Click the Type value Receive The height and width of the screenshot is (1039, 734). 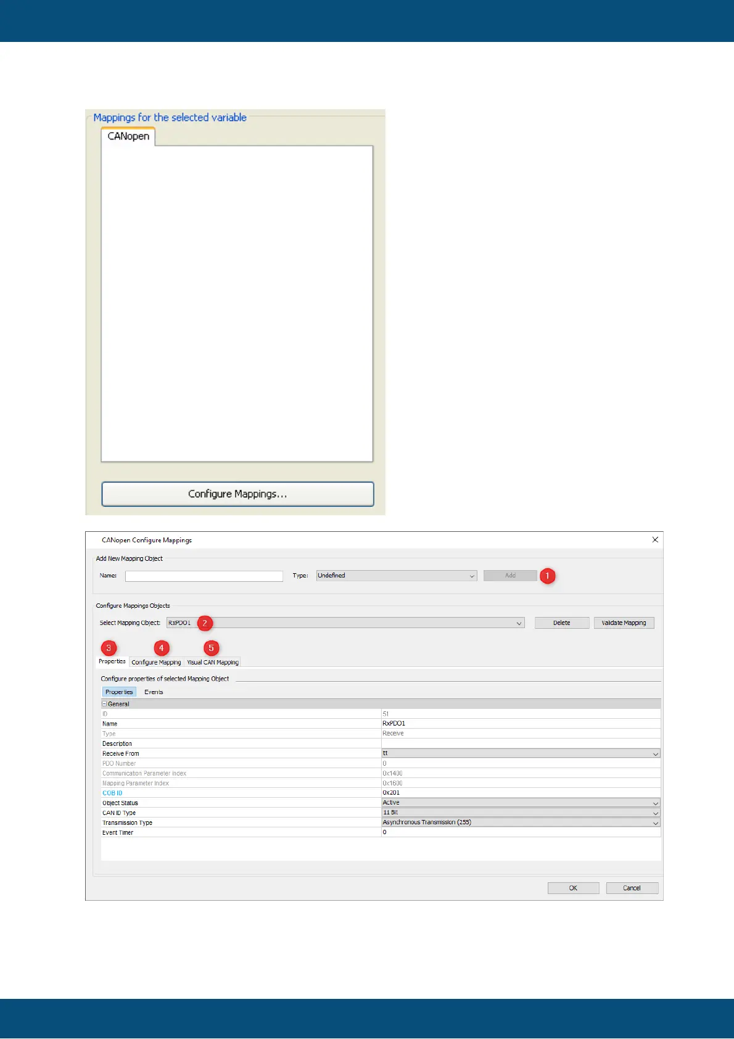[x=393, y=734]
